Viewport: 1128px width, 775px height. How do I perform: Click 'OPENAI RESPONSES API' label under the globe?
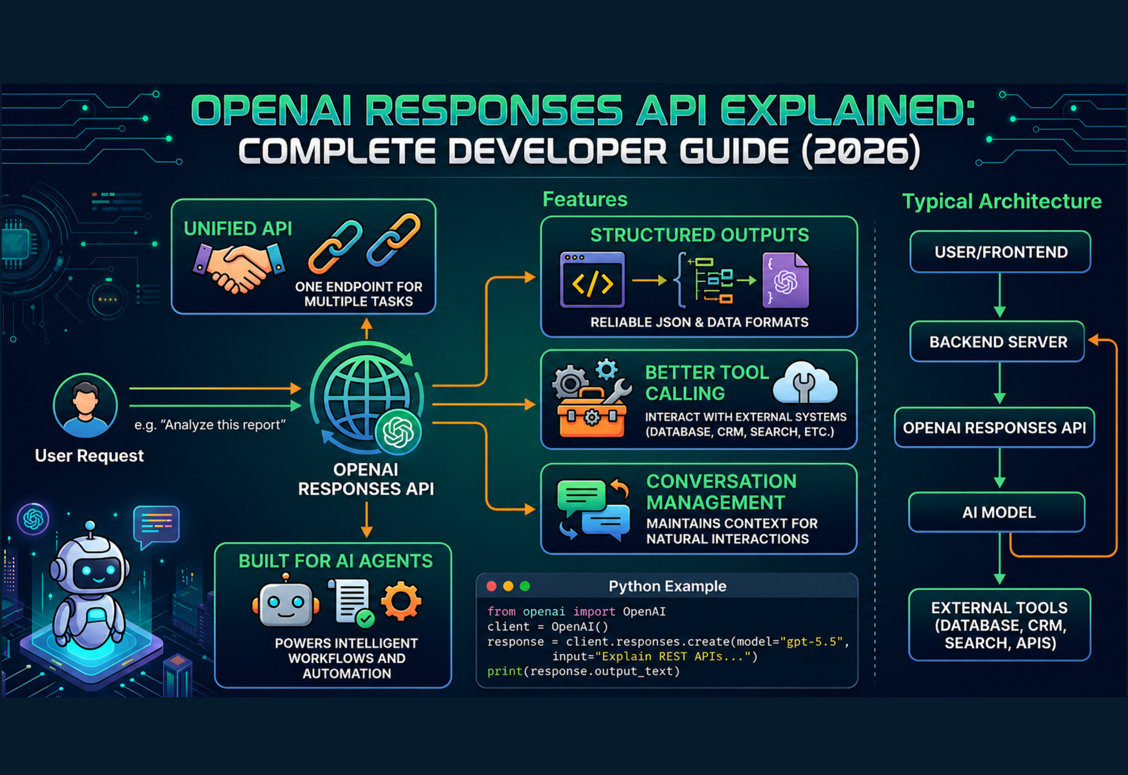click(366, 479)
